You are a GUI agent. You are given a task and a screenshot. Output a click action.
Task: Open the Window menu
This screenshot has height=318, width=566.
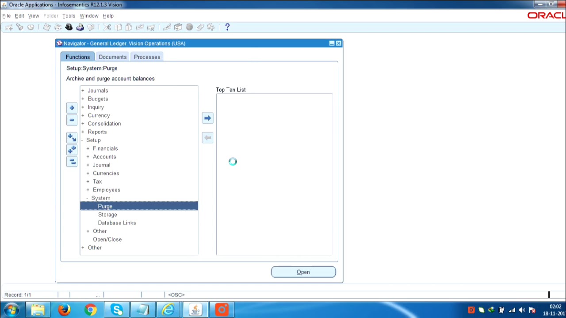(x=89, y=16)
